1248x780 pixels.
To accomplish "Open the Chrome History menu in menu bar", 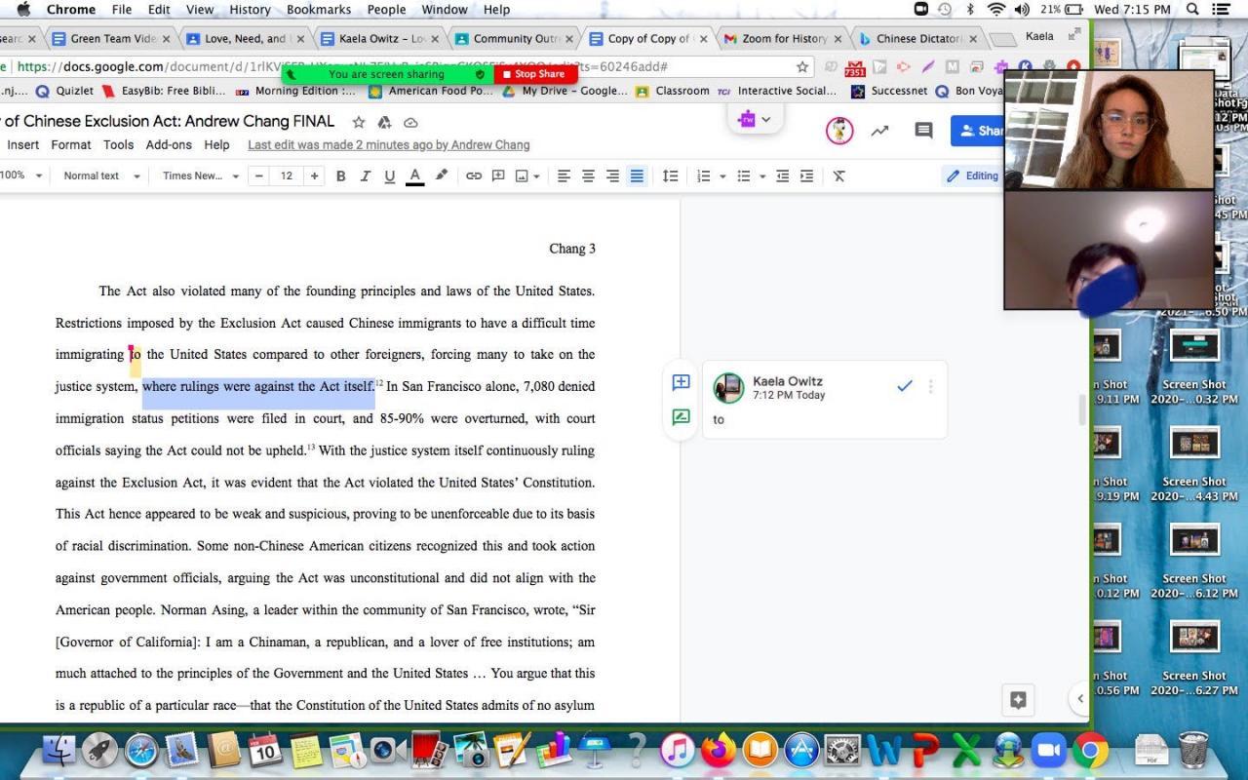I will pos(250,10).
